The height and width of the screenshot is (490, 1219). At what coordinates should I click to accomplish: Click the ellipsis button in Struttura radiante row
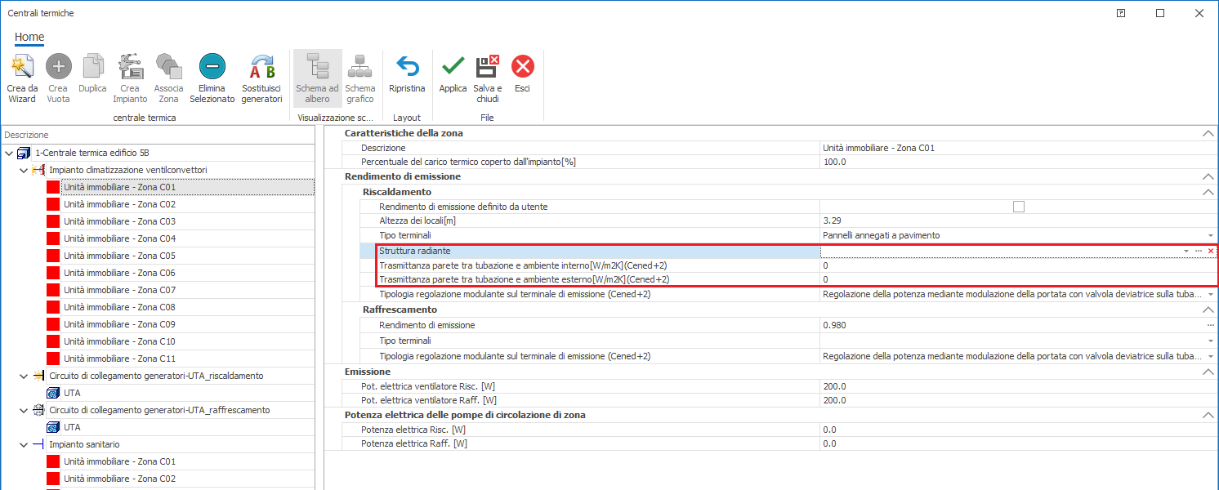(1199, 251)
